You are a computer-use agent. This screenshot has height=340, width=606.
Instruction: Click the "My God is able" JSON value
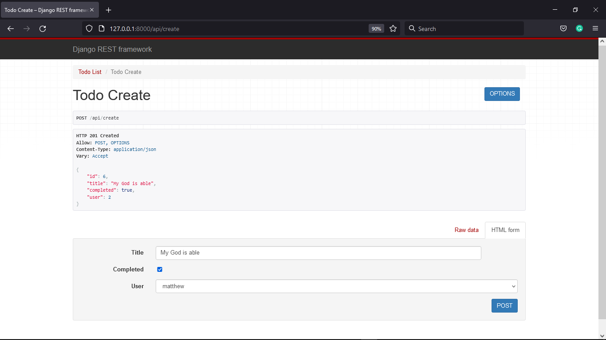pos(133,183)
